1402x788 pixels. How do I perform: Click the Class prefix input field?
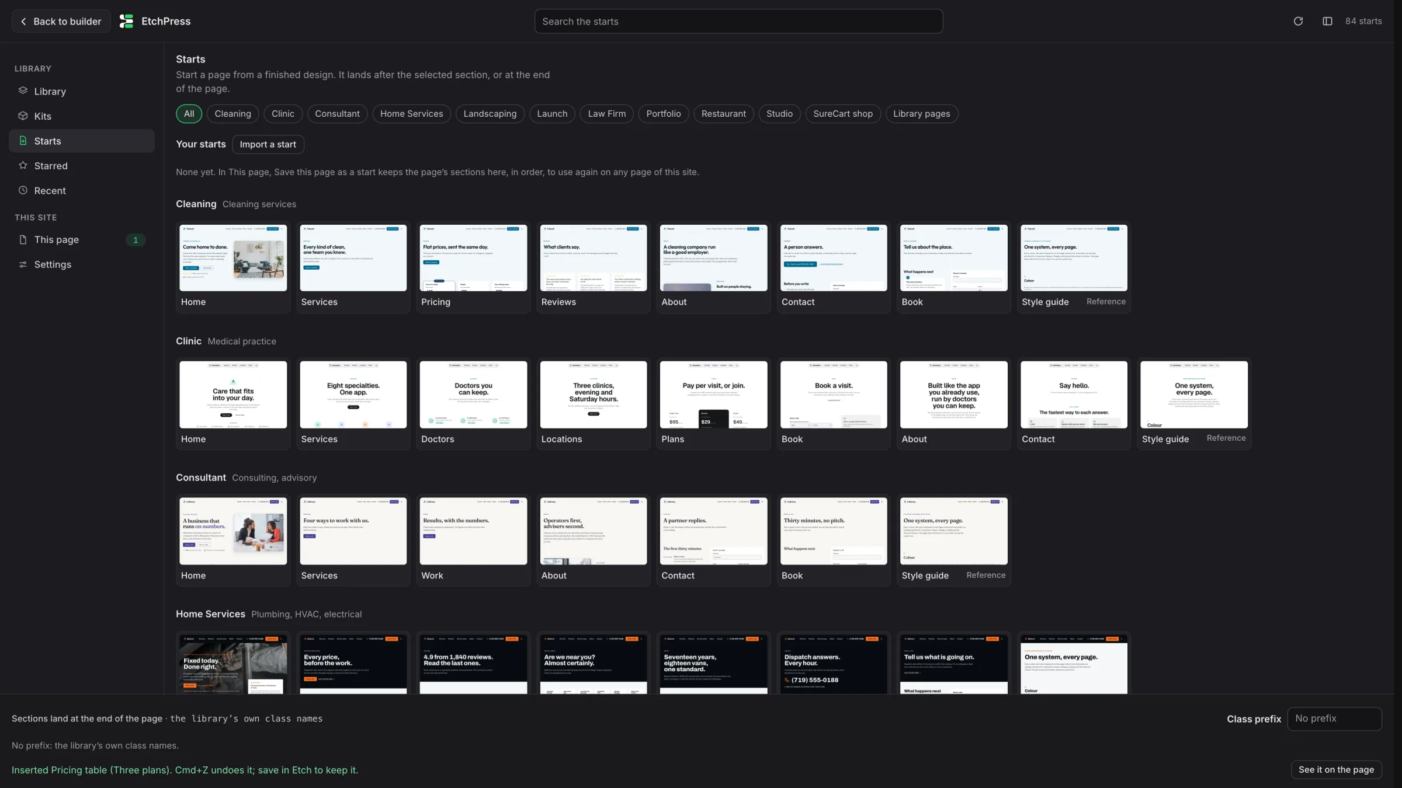(1334, 719)
